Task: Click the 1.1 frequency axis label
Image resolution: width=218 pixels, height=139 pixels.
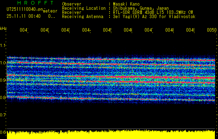Action: coord(3,45)
